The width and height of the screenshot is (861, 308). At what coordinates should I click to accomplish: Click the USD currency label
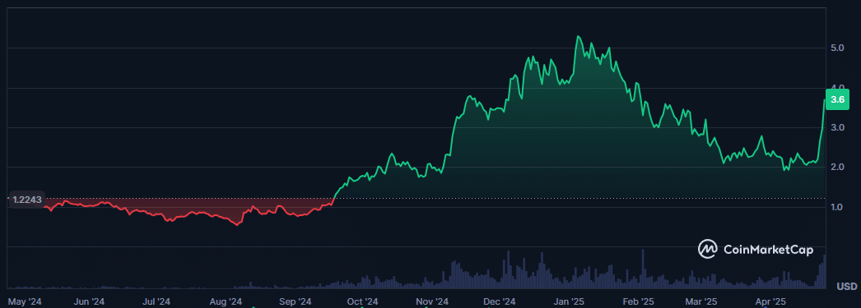[847, 286]
